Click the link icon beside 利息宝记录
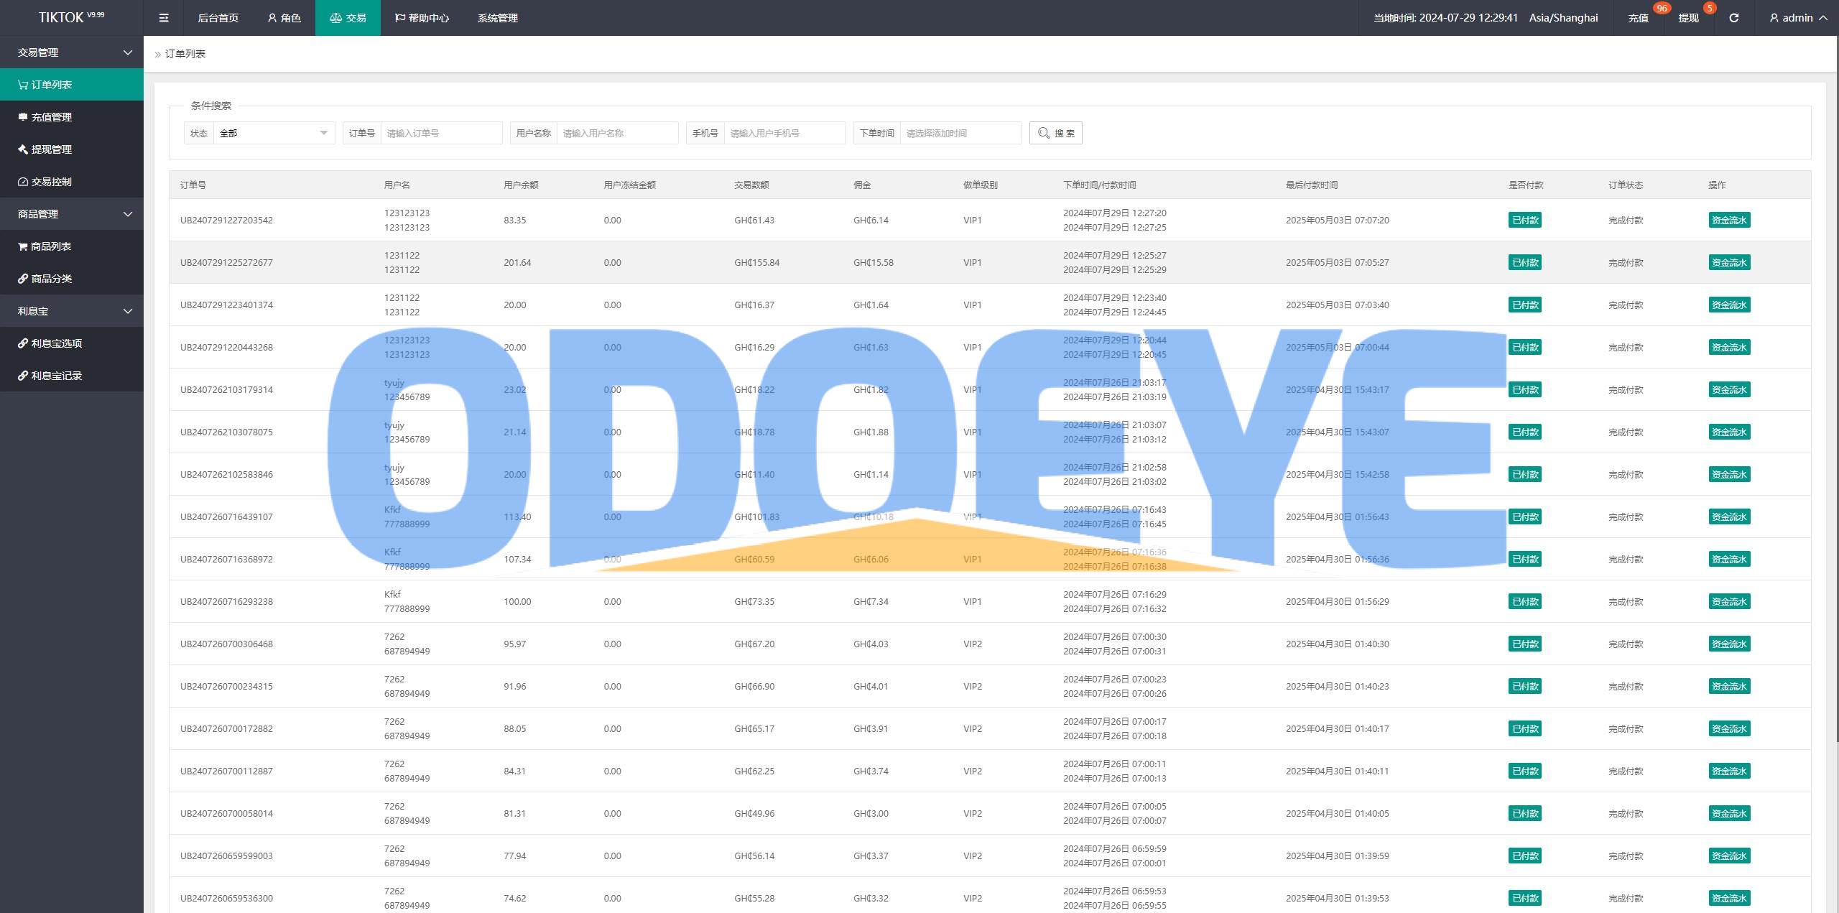The height and width of the screenshot is (913, 1839). coord(23,376)
